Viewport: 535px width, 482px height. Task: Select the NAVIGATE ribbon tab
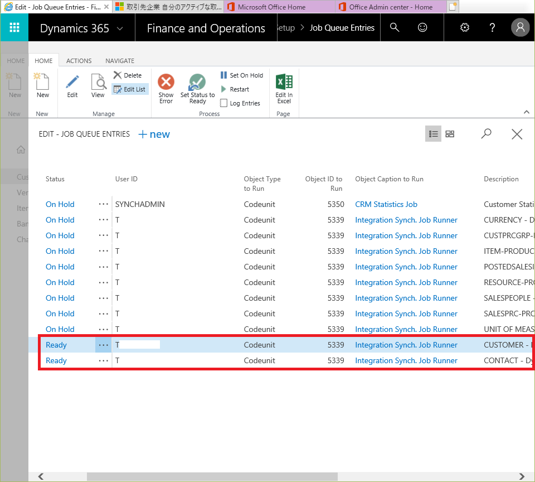(120, 61)
